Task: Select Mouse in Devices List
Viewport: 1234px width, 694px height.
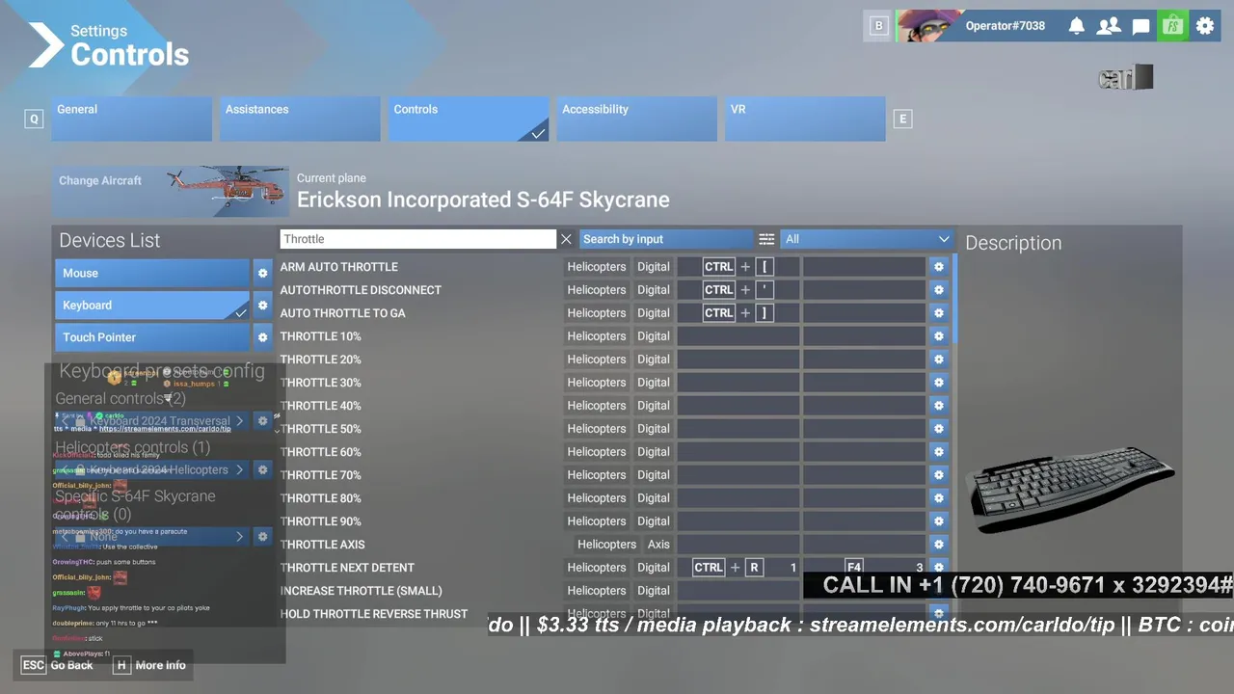Action: 152,273
